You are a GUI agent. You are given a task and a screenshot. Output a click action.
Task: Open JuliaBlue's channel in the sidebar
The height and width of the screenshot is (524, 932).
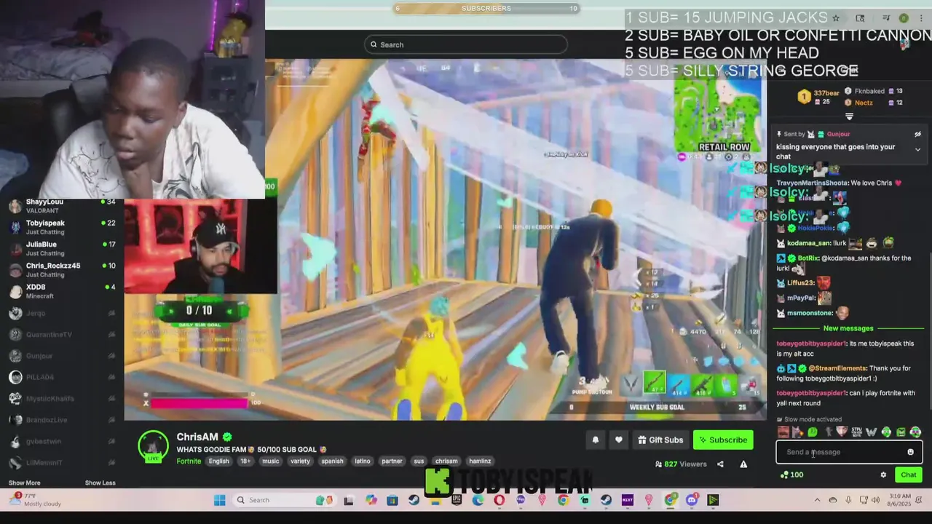[x=62, y=249]
